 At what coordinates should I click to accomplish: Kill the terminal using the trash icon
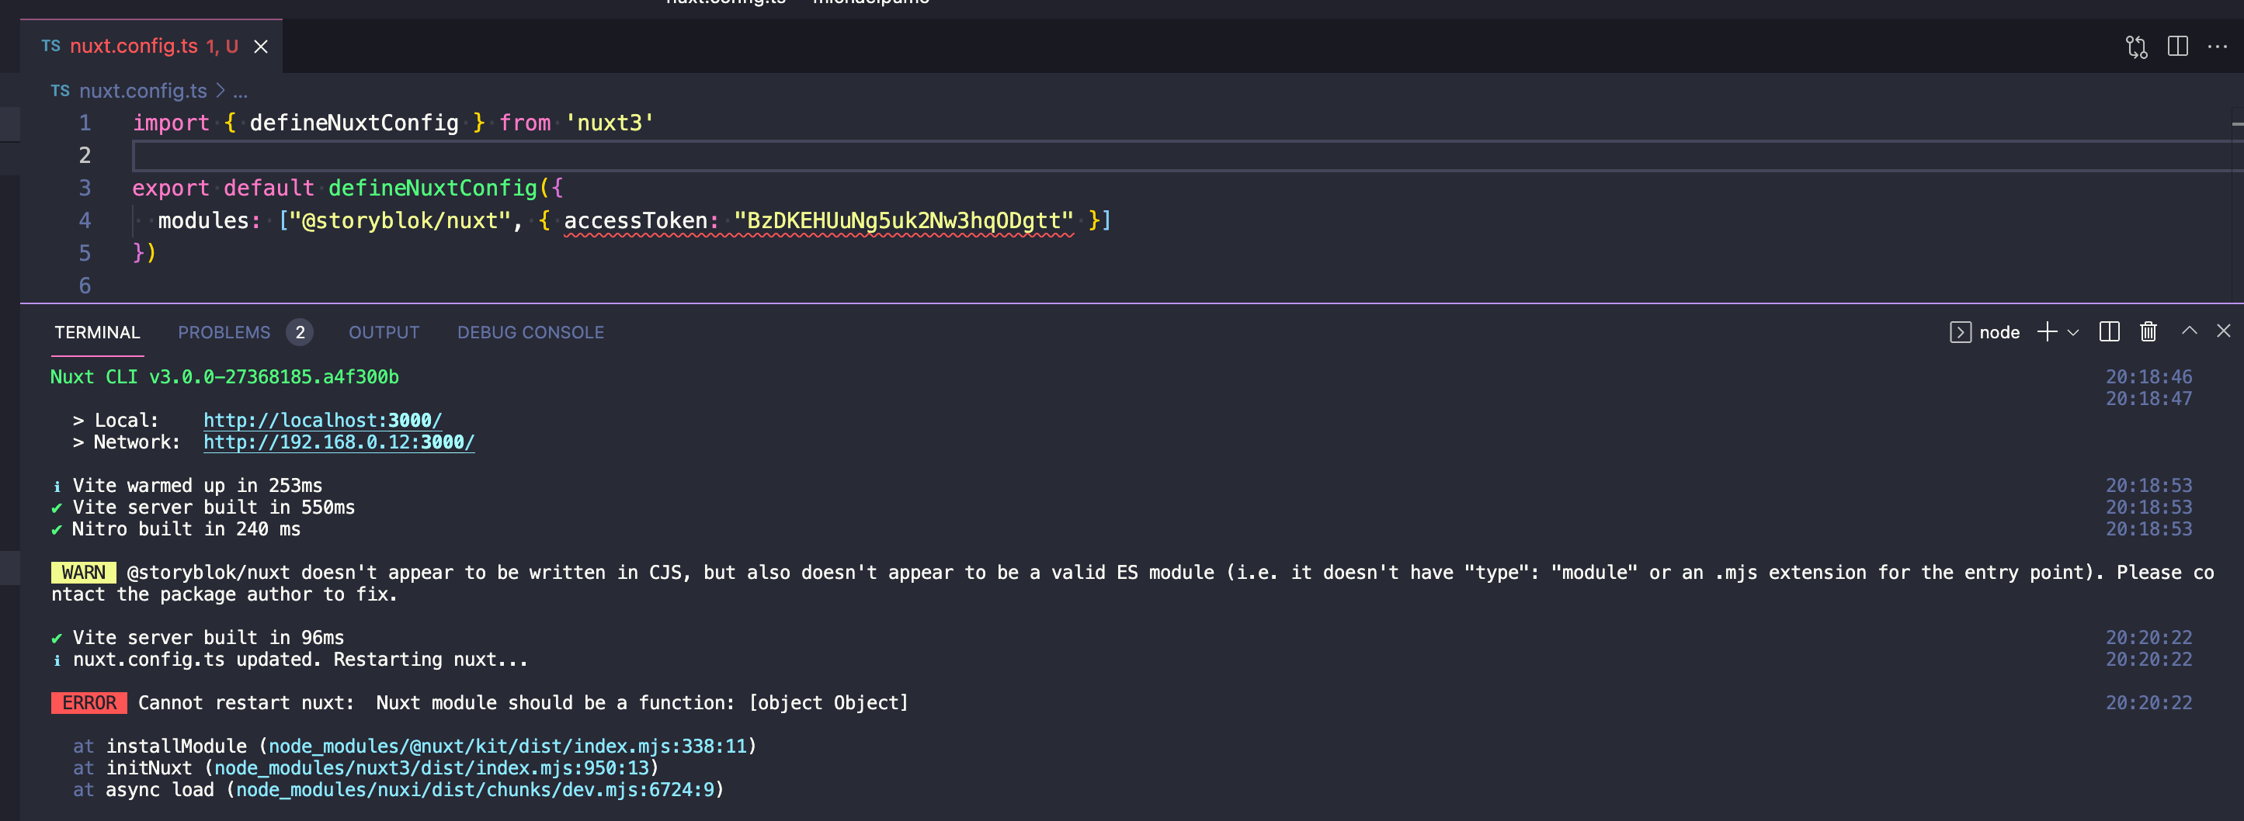tap(2148, 331)
